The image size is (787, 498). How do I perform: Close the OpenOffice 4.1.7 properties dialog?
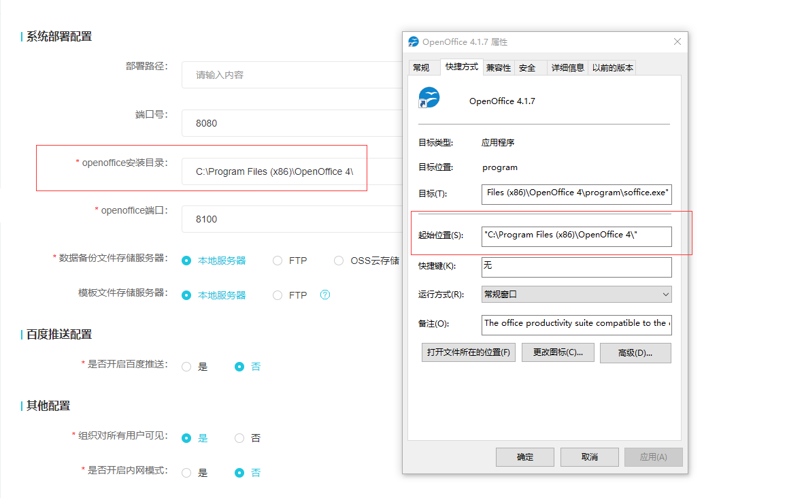tap(677, 41)
